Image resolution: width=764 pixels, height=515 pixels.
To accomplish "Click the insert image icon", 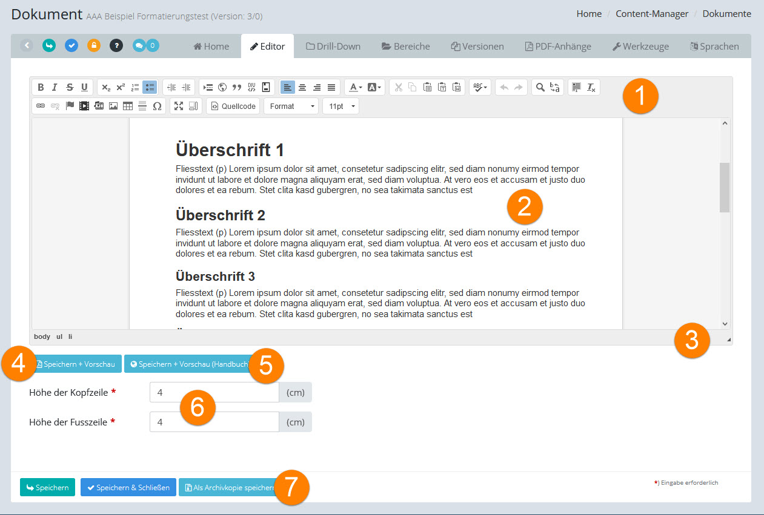I will pos(113,106).
